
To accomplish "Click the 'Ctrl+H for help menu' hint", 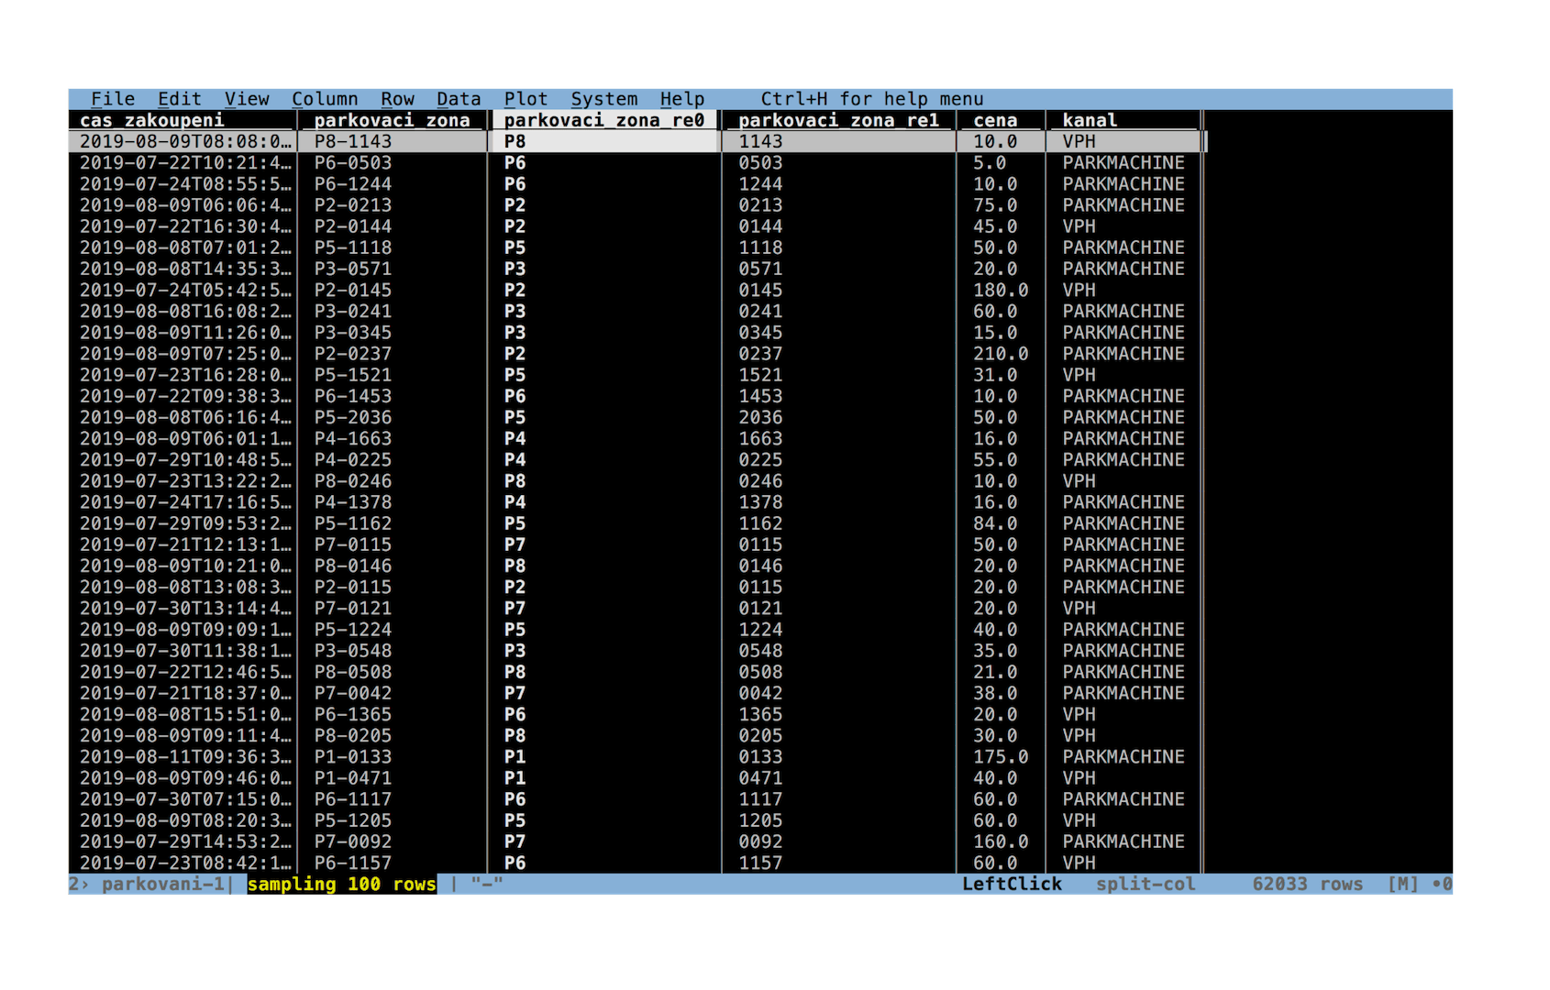I will tap(872, 99).
